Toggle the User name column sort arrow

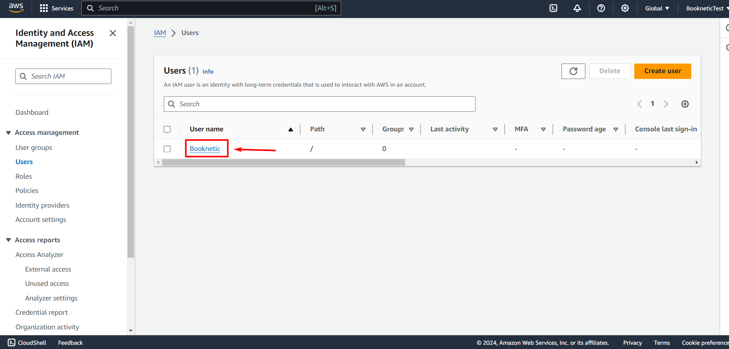pos(291,129)
